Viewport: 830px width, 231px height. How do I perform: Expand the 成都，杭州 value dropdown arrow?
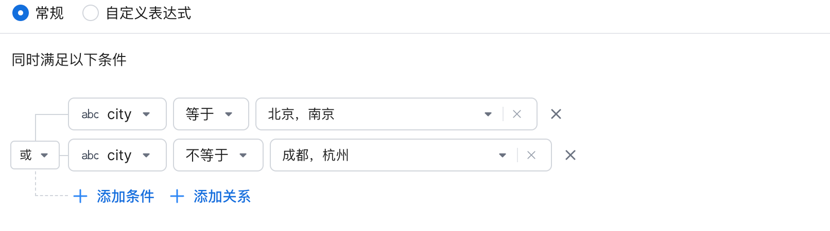[503, 155]
